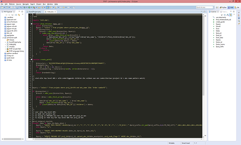Switch to the PyDev perspective
241x145 pixels.
(x=223, y=7)
